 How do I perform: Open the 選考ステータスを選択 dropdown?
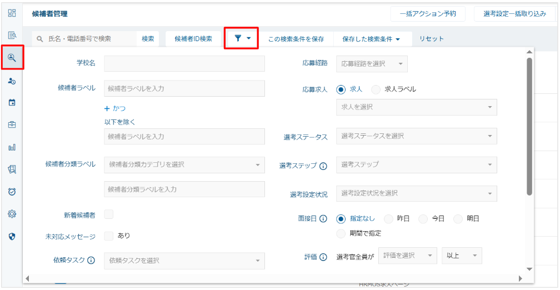[416, 136]
